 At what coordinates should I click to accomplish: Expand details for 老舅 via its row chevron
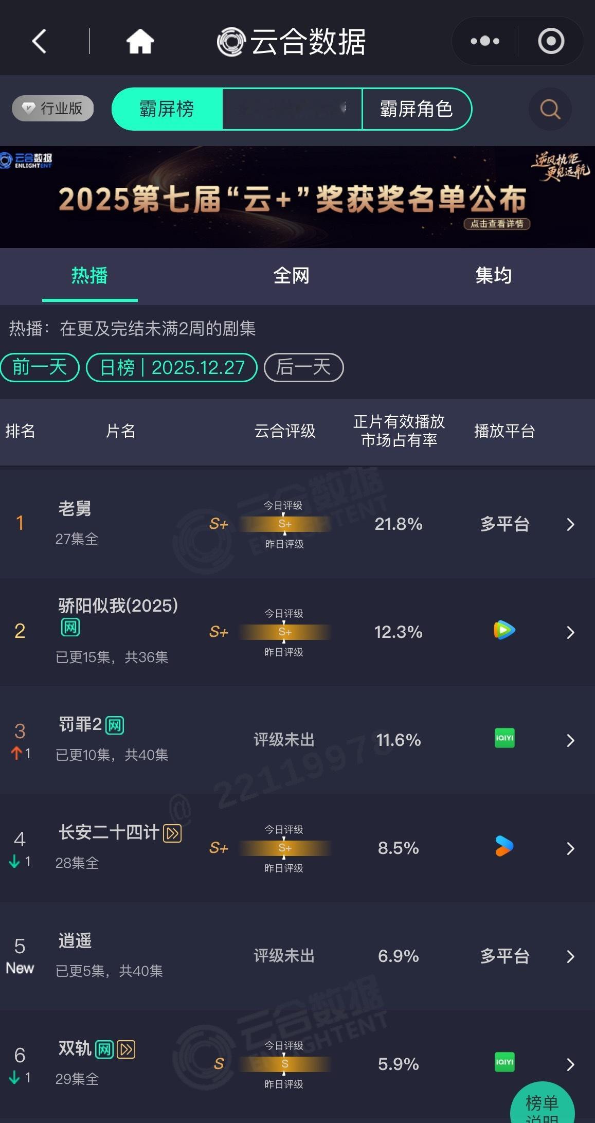pos(570,524)
